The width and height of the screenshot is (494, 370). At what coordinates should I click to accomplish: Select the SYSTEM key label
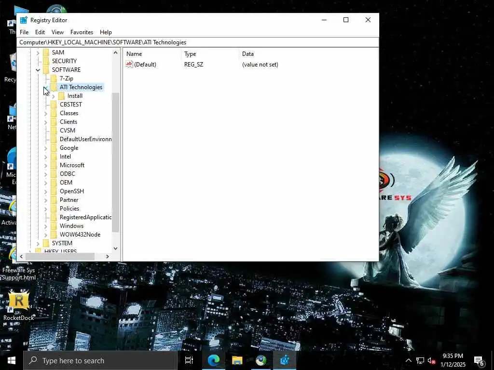point(62,243)
